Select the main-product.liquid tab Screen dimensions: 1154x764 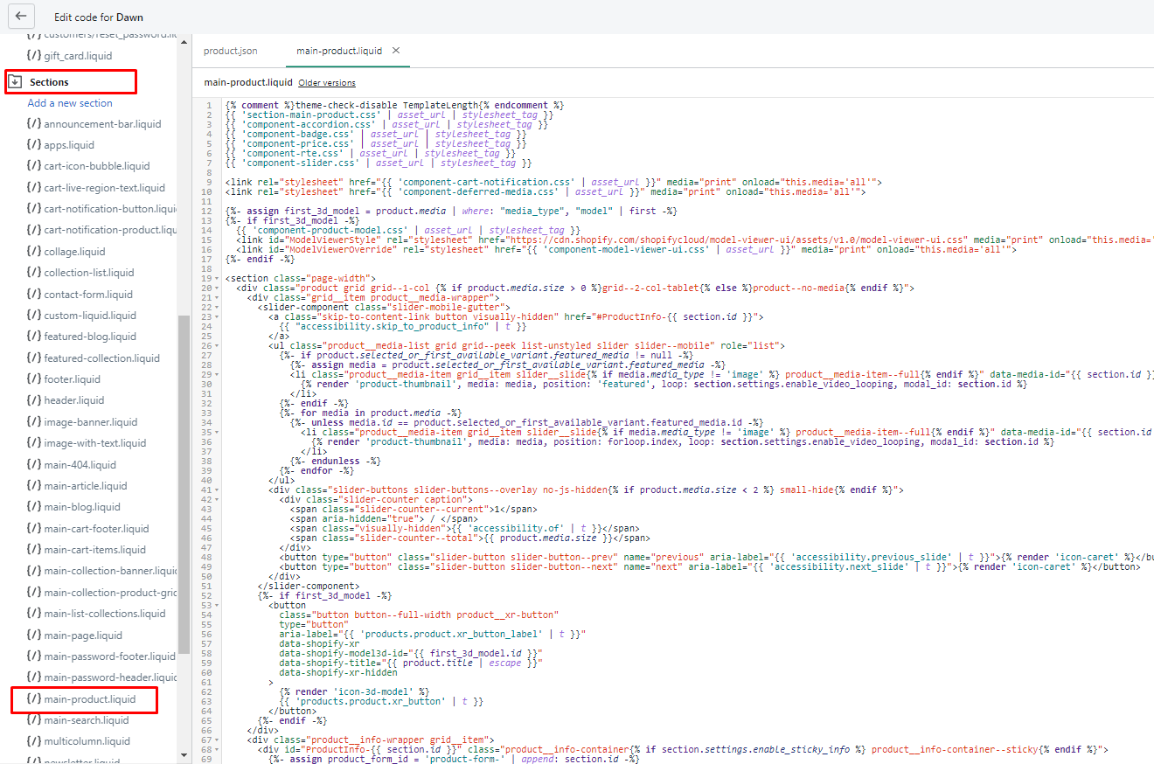pyautogui.click(x=338, y=51)
